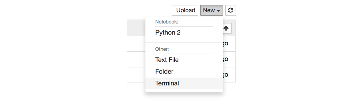This screenshot has width=364, height=111.
Task: Click the up-arrow sort icon in list header
Action: pos(226,28)
